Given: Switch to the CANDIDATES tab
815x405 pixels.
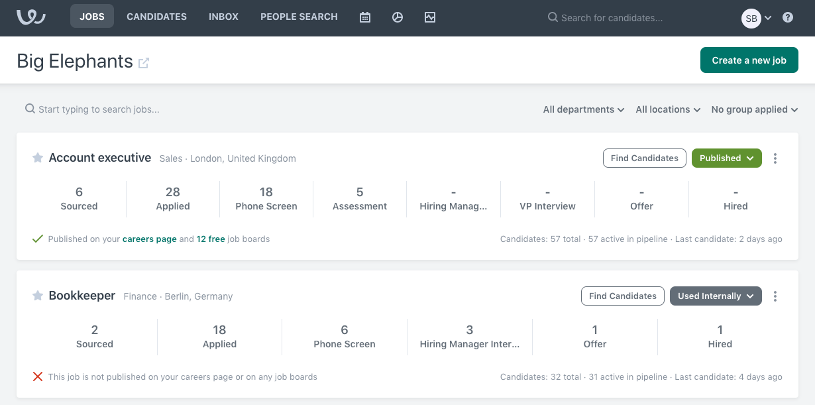Looking at the screenshot, I should [156, 17].
